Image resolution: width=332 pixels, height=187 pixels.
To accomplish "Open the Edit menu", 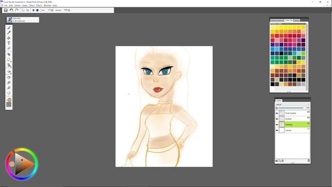I will [x=11, y=5].
